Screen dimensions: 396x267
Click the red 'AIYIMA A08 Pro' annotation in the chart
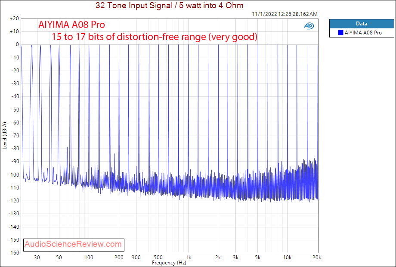(71, 25)
